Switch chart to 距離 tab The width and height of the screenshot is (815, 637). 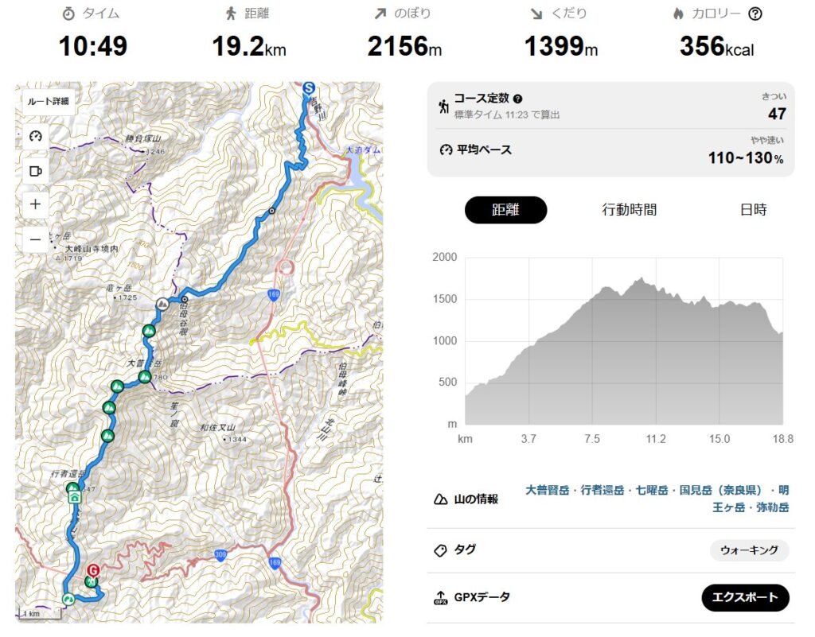pos(505,210)
